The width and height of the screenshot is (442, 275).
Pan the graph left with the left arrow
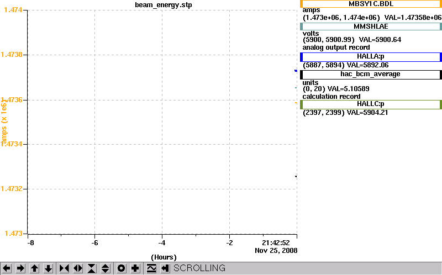point(7,268)
